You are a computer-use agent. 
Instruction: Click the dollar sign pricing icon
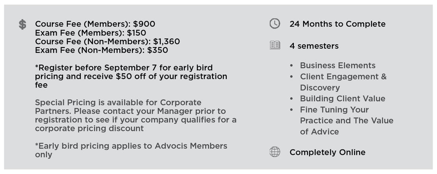click(23, 25)
